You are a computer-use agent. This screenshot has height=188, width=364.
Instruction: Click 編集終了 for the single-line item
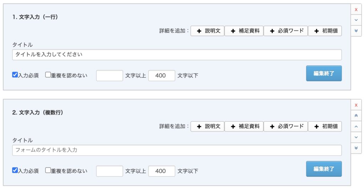point(323,73)
